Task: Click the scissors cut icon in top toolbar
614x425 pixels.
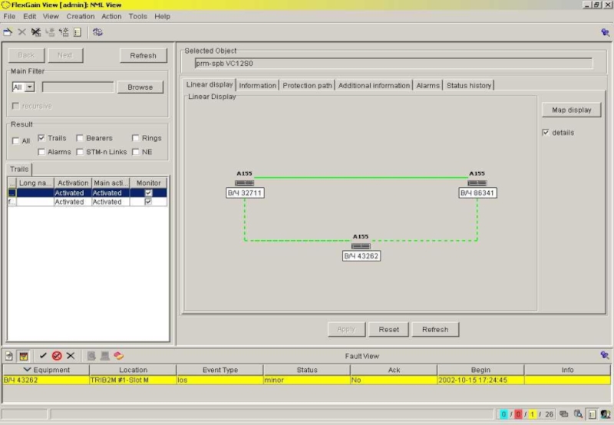Action: [36, 32]
